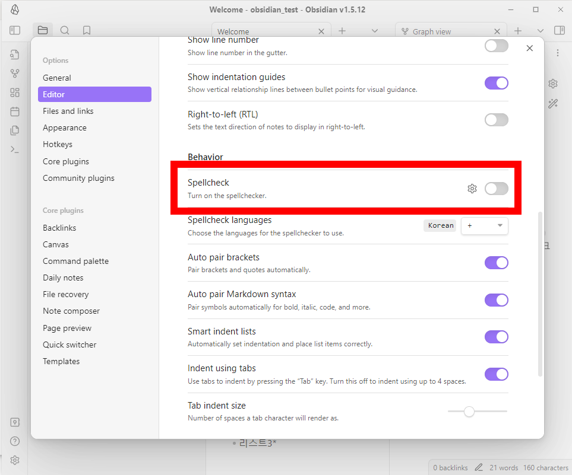Open spellcheck languages add dropdown
This screenshot has width=572, height=475.
pyautogui.click(x=485, y=226)
